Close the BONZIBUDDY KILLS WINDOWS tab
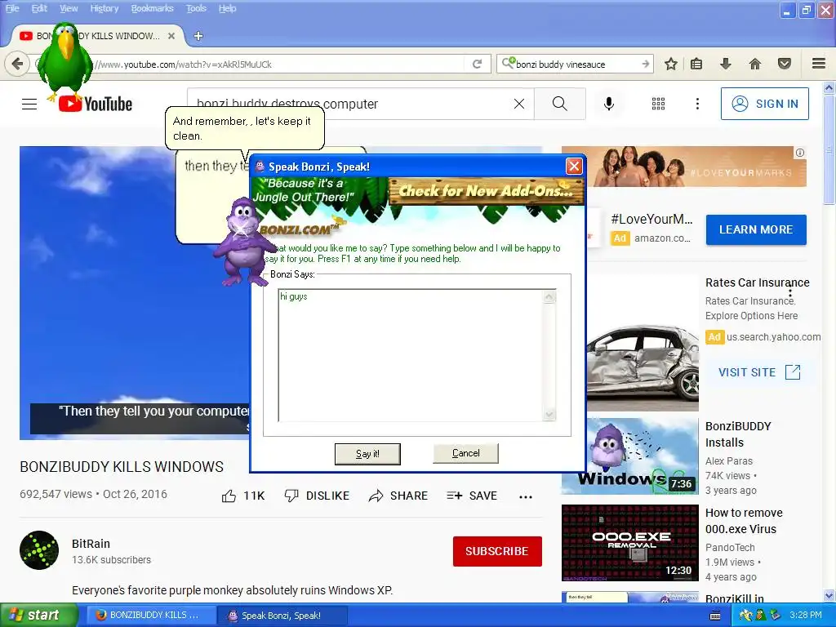Viewport: 836px width, 627px height. 171,36
